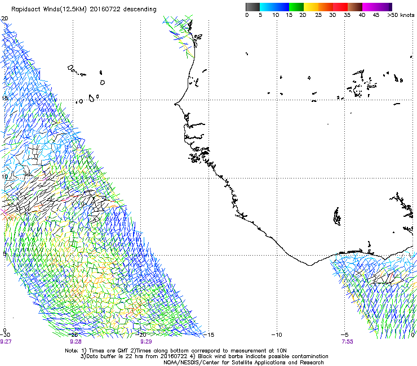Click the -30 longitude axis label

pos(5,335)
